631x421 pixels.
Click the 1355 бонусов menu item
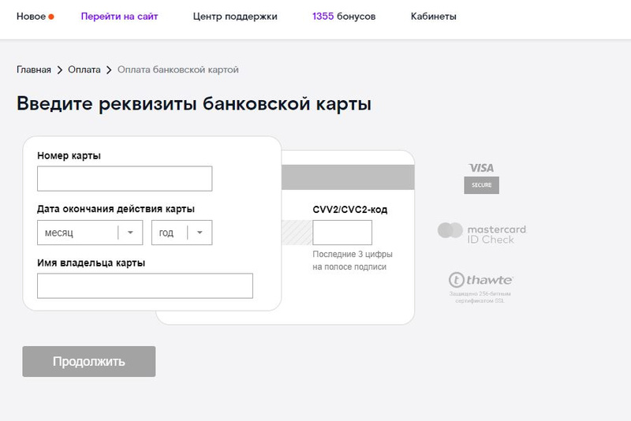(x=344, y=17)
